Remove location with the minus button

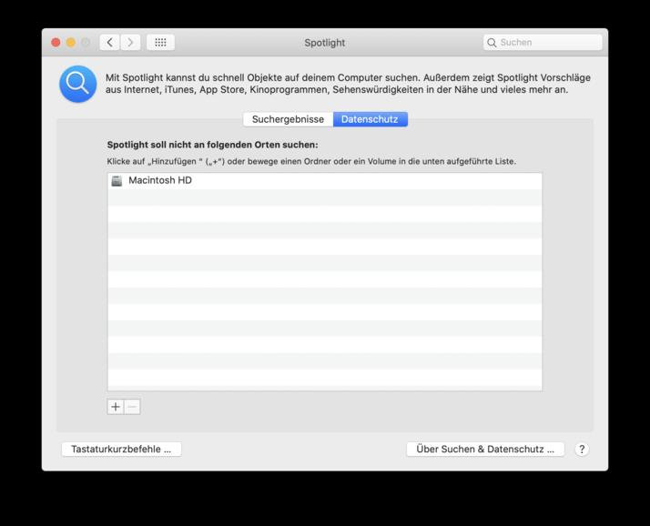coord(132,407)
